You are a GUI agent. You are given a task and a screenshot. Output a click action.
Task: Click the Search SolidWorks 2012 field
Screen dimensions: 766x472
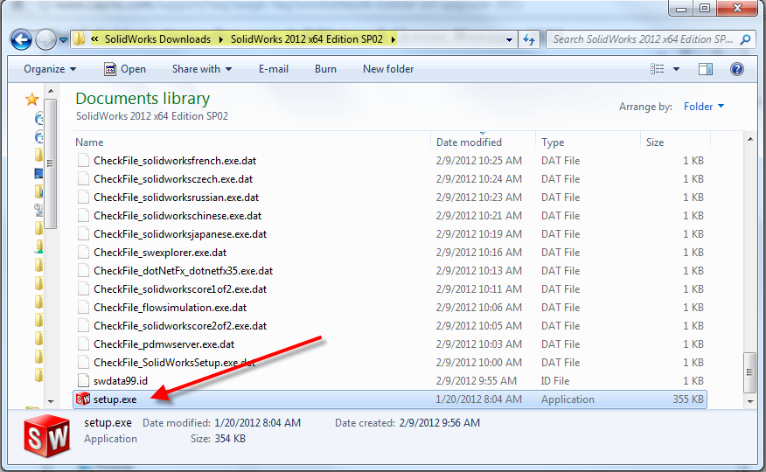coord(644,39)
